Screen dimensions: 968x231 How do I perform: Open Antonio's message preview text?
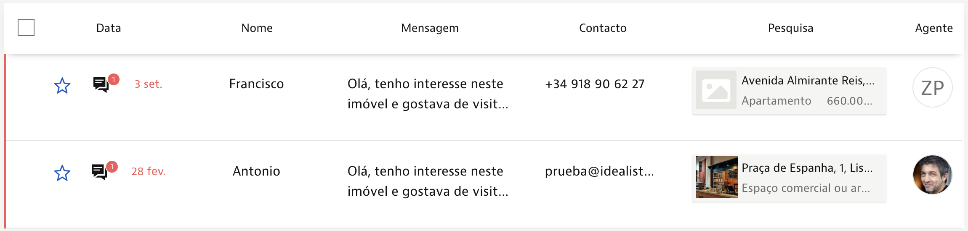428,181
